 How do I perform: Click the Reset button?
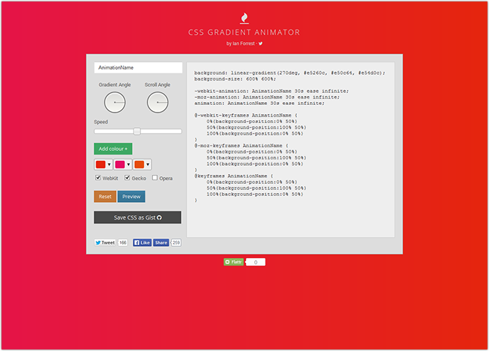pos(105,196)
